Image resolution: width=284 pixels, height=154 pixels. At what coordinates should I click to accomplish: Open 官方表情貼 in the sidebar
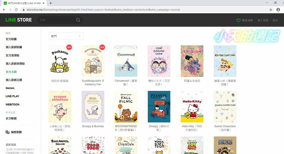tap(12, 55)
